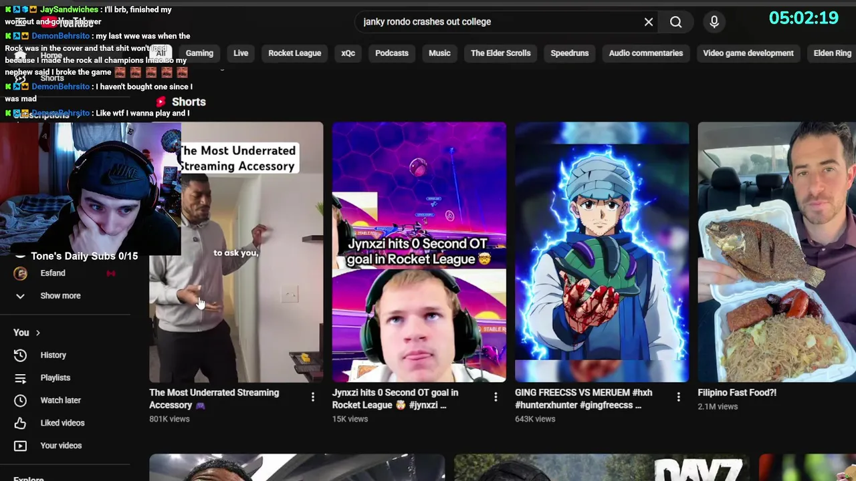Click the History clock icon
The height and width of the screenshot is (481, 856).
point(20,355)
